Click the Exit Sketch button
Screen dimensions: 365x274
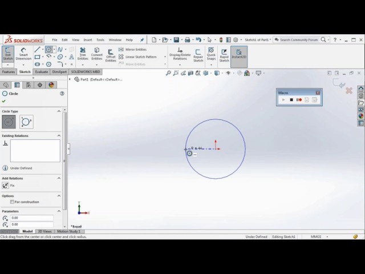click(8, 54)
